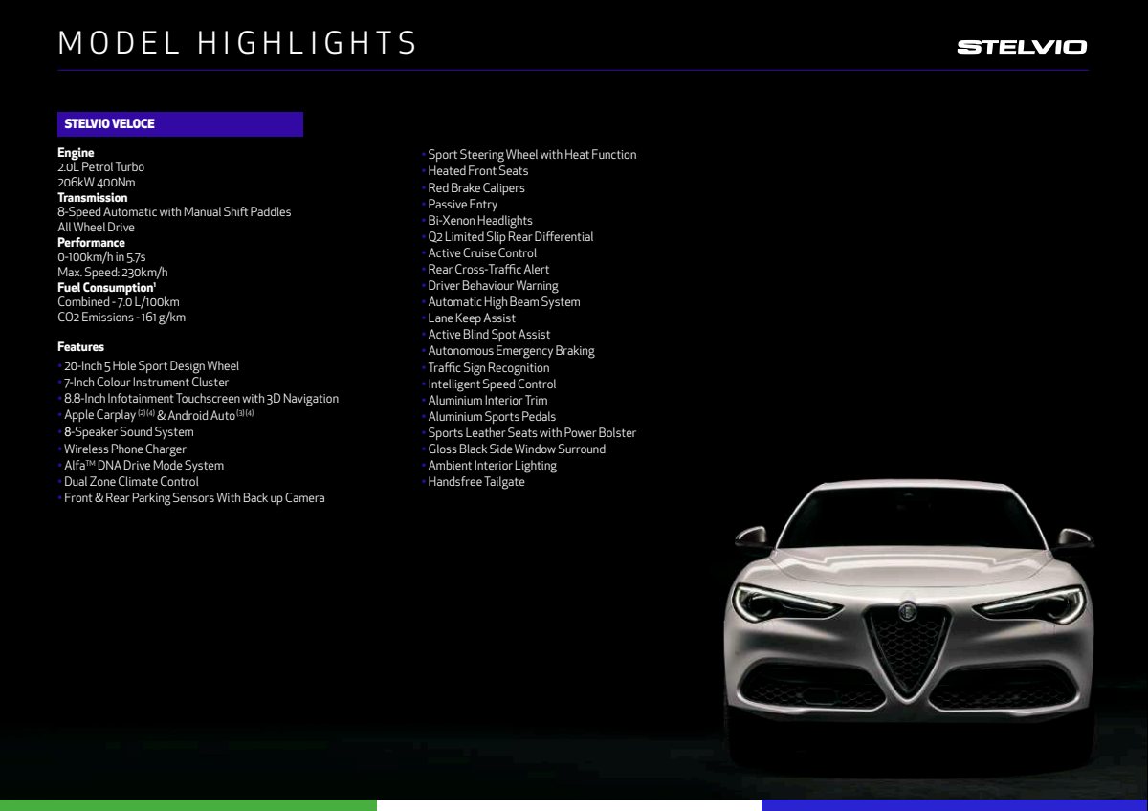
Task: Click Traffic Sign Recognition
Action: [x=489, y=368]
